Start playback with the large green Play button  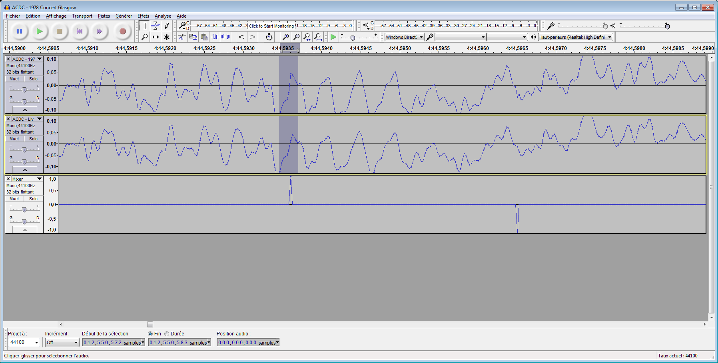[39, 31]
